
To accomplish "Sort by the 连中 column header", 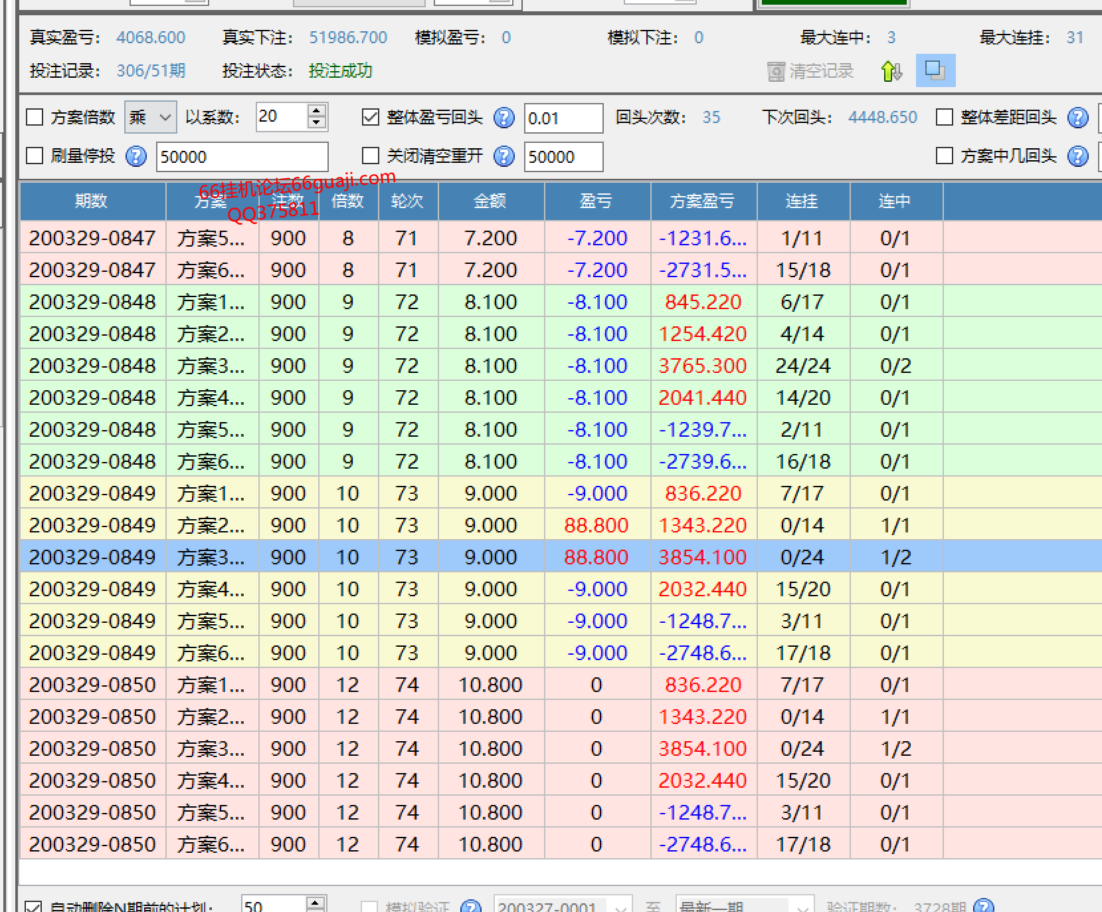I will point(896,201).
